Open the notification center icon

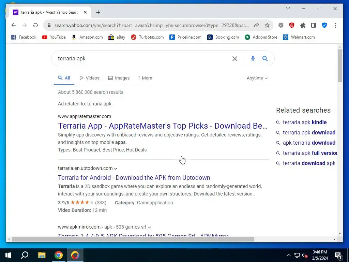(338, 256)
